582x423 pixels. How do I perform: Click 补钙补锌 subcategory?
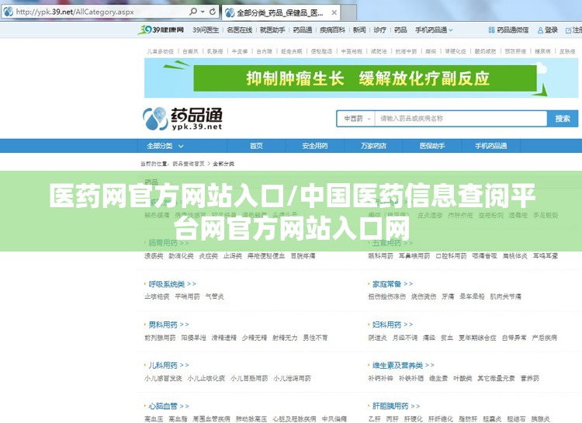[x=380, y=379]
